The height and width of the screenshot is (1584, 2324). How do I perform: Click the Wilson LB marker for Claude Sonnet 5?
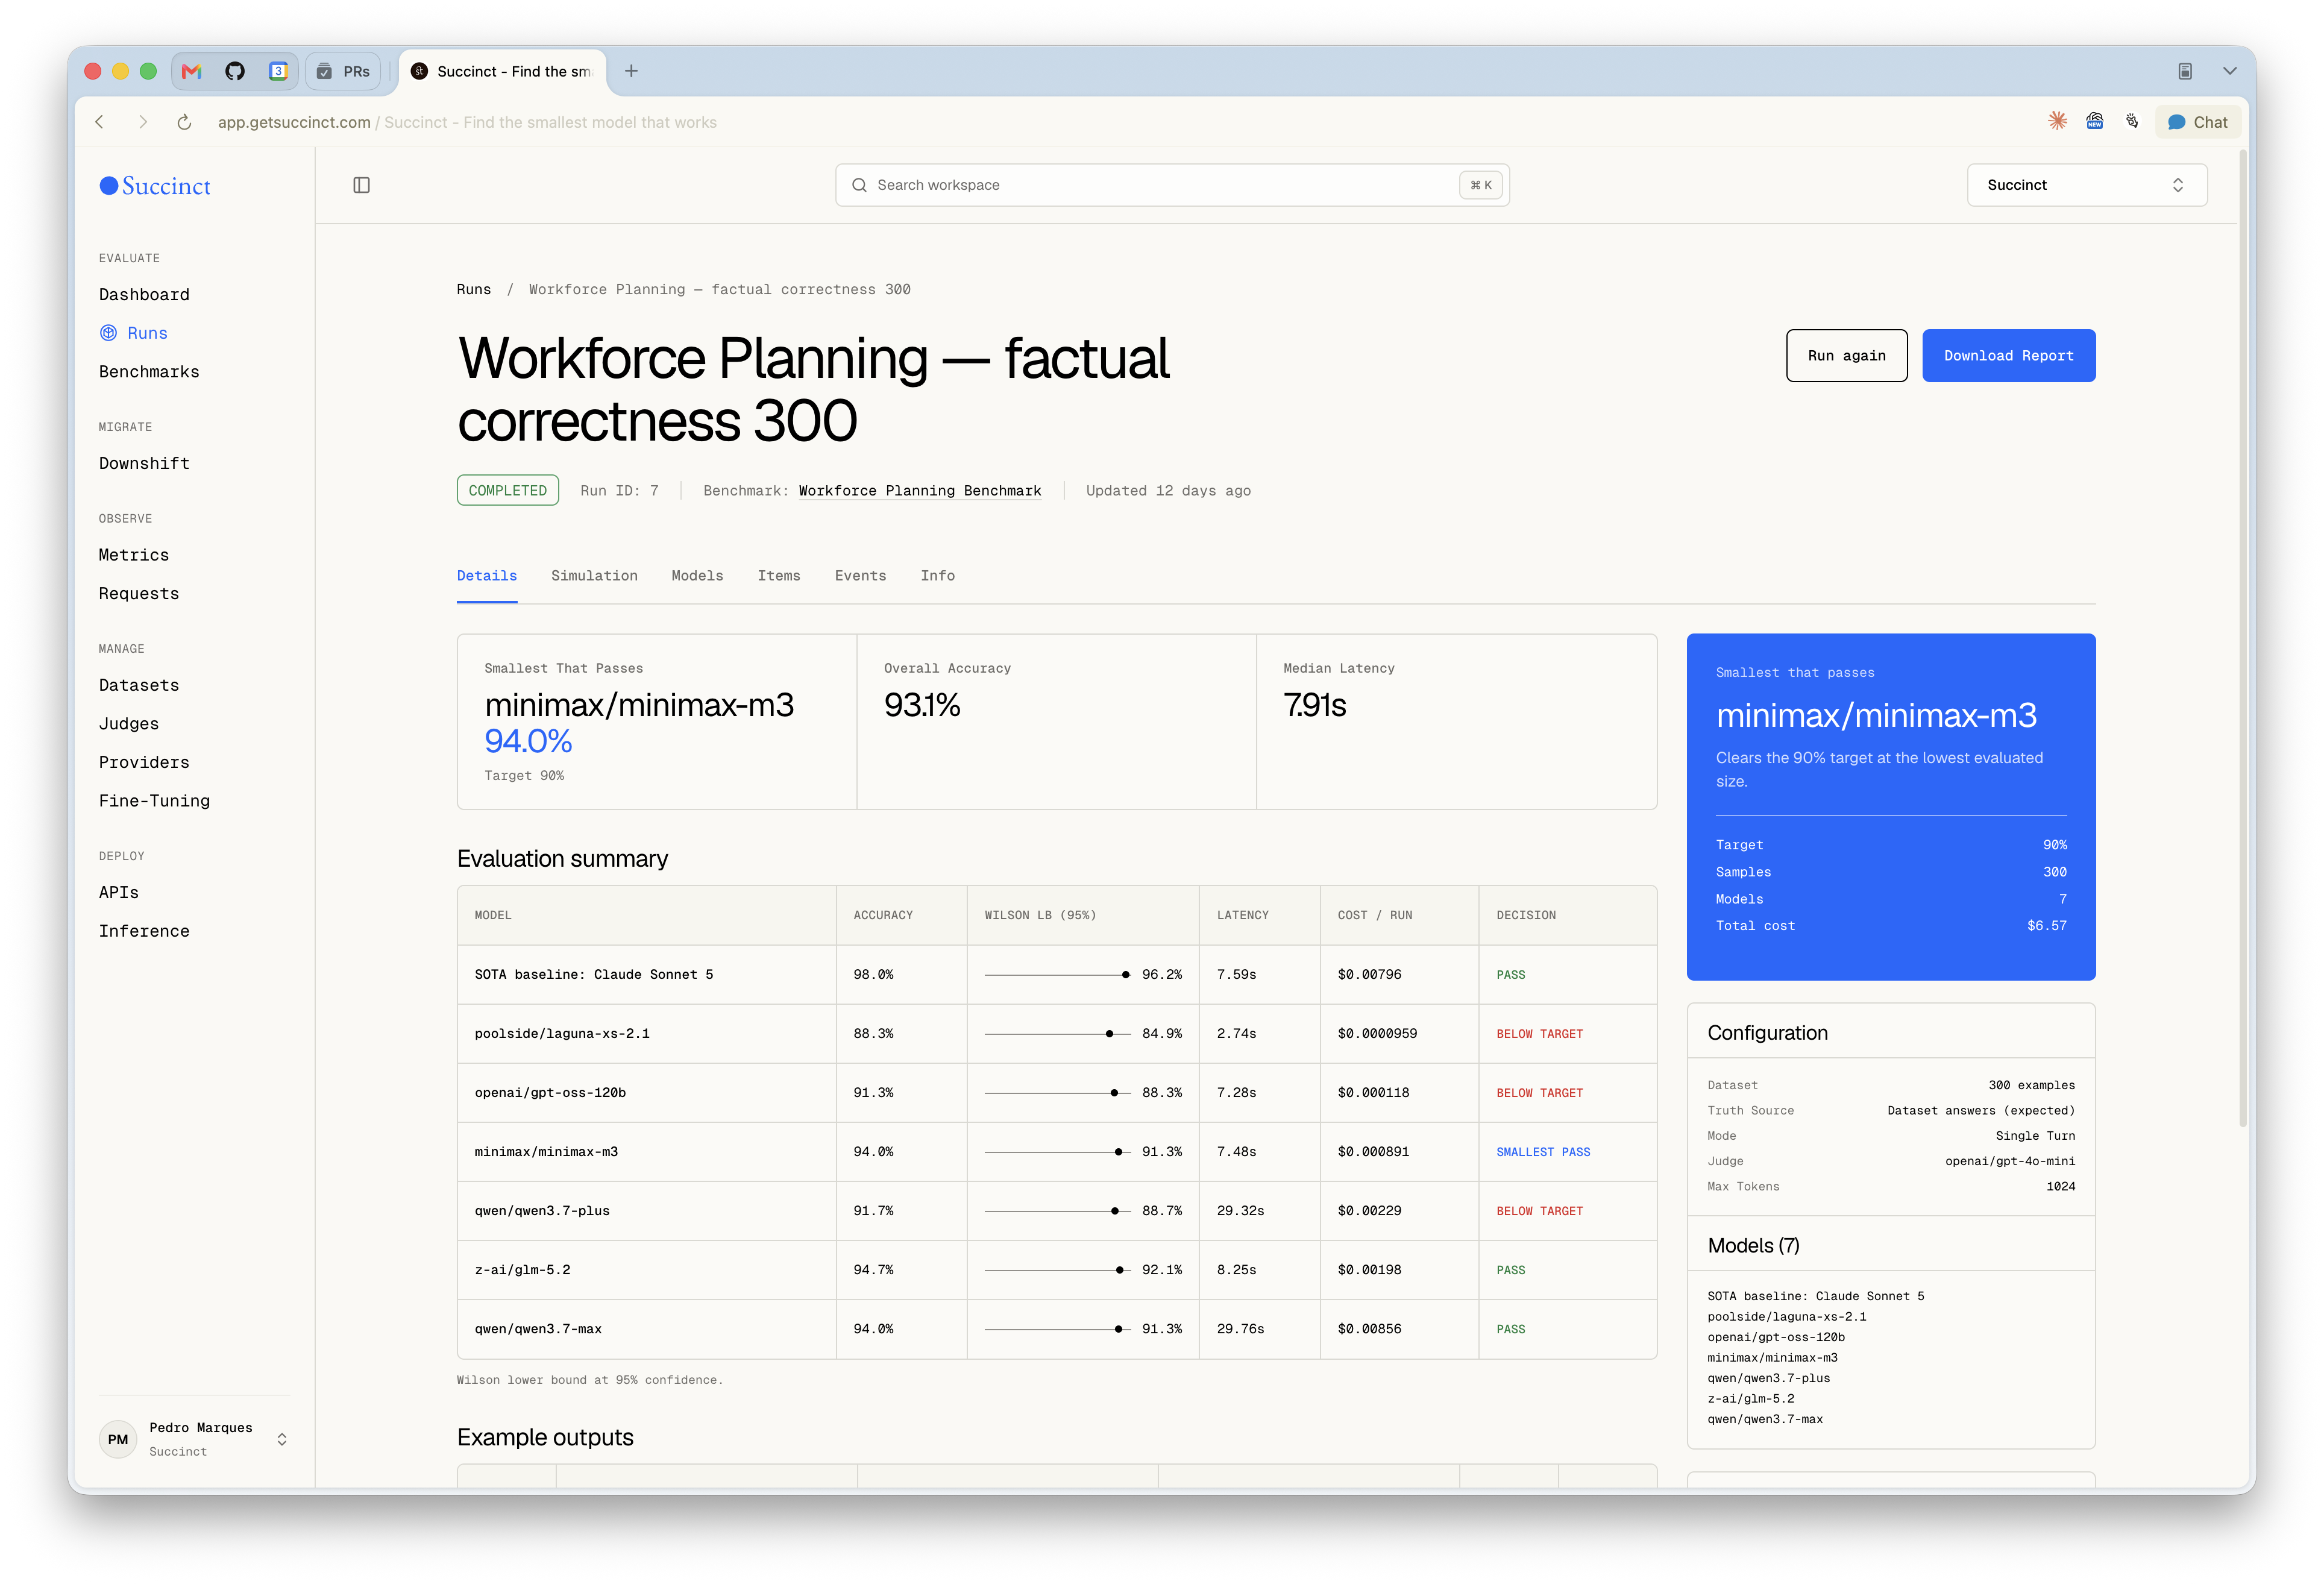pos(1125,974)
